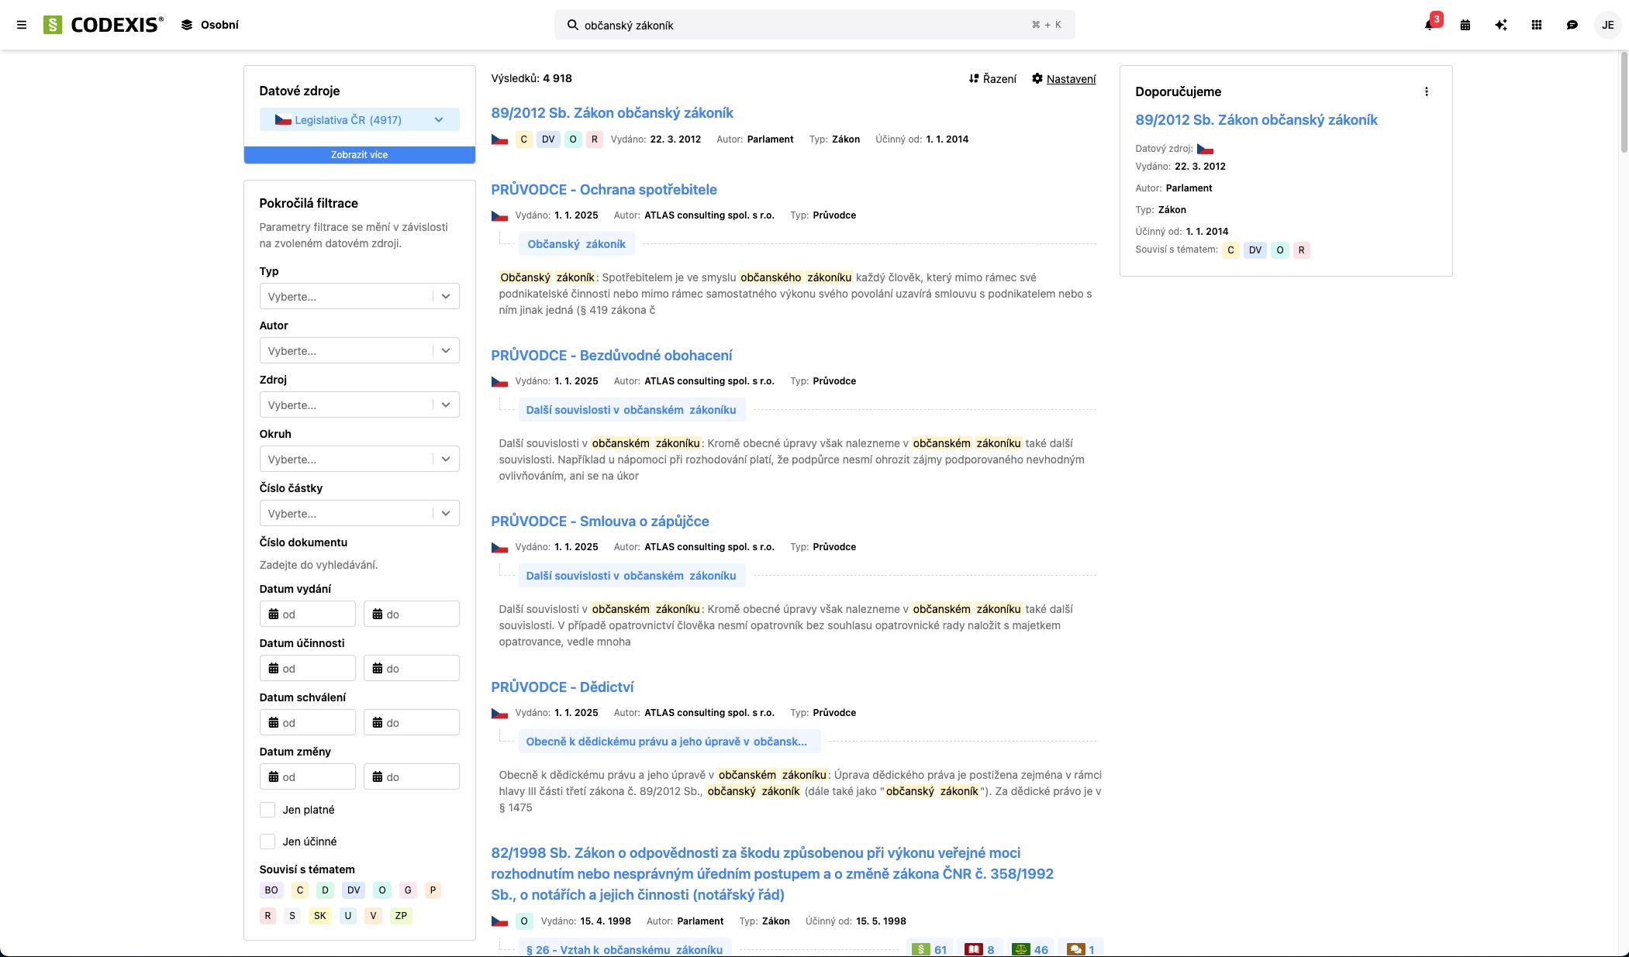The image size is (1629, 957).
Task: Click the Czech flag on first result
Action: pos(499,139)
